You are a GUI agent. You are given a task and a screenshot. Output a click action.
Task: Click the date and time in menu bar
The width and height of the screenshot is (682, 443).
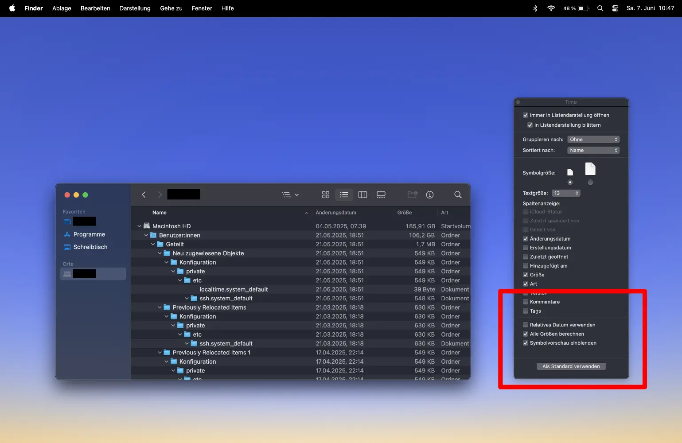click(x=650, y=8)
